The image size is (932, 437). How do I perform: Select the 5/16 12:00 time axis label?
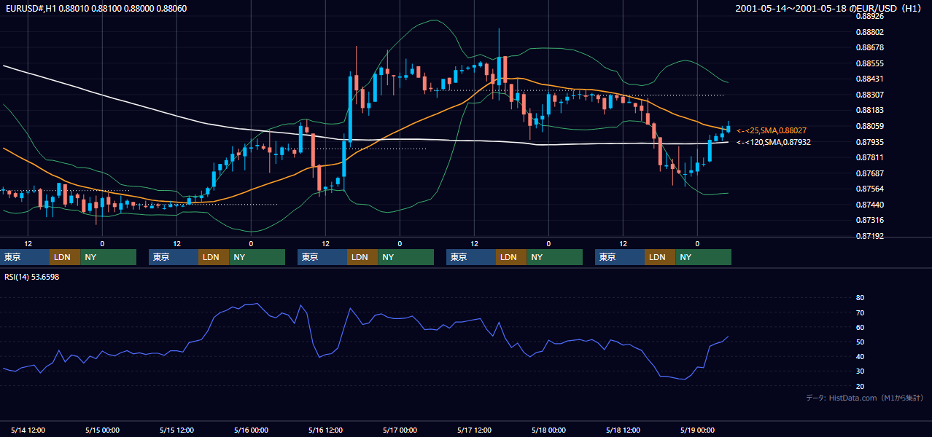[325, 430]
